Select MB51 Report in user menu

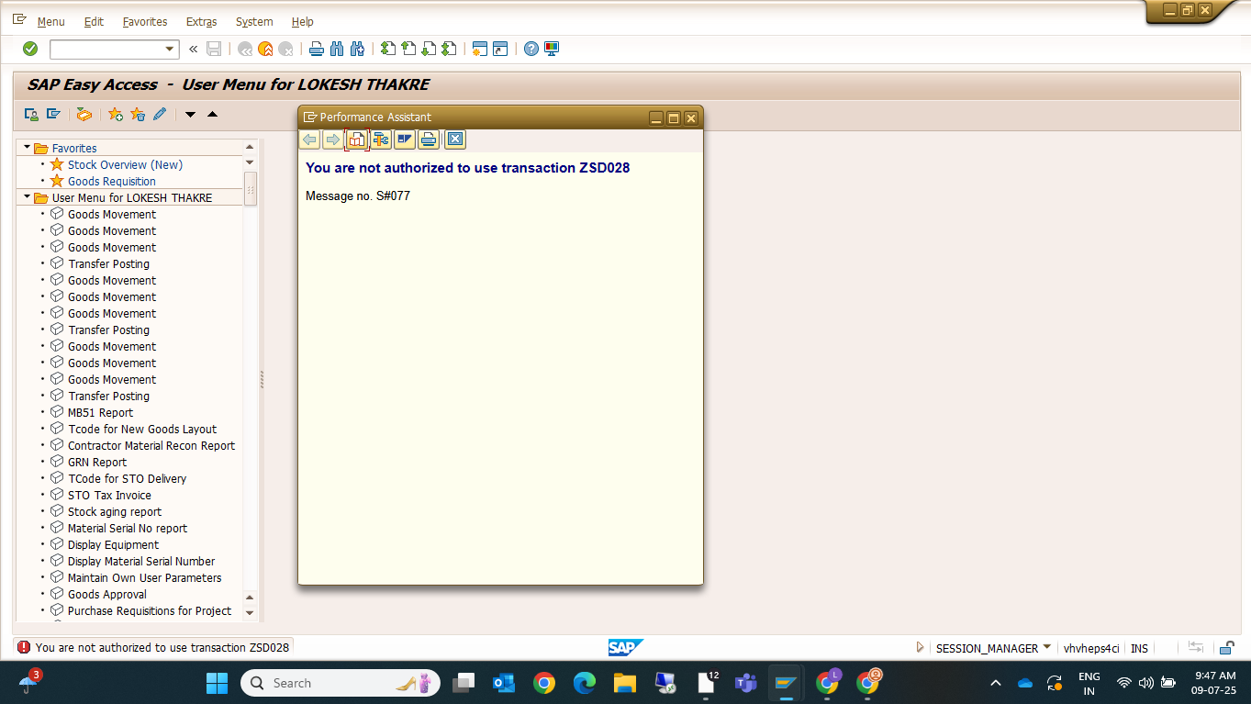[100, 413]
